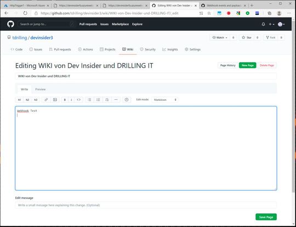296x227 pixels.
Task: Switch to the Write tab
Action: pos(24,89)
